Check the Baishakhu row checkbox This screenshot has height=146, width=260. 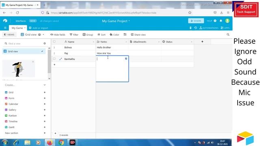54,59
